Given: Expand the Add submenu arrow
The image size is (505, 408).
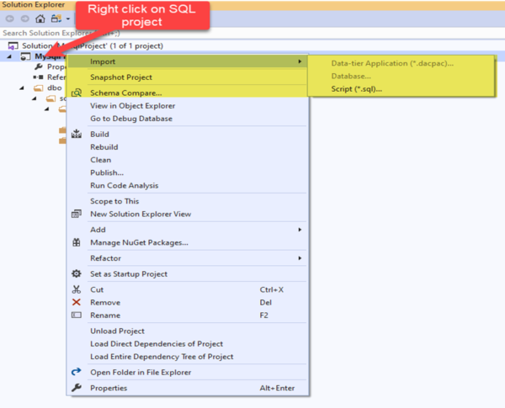Looking at the screenshot, I should [x=300, y=230].
